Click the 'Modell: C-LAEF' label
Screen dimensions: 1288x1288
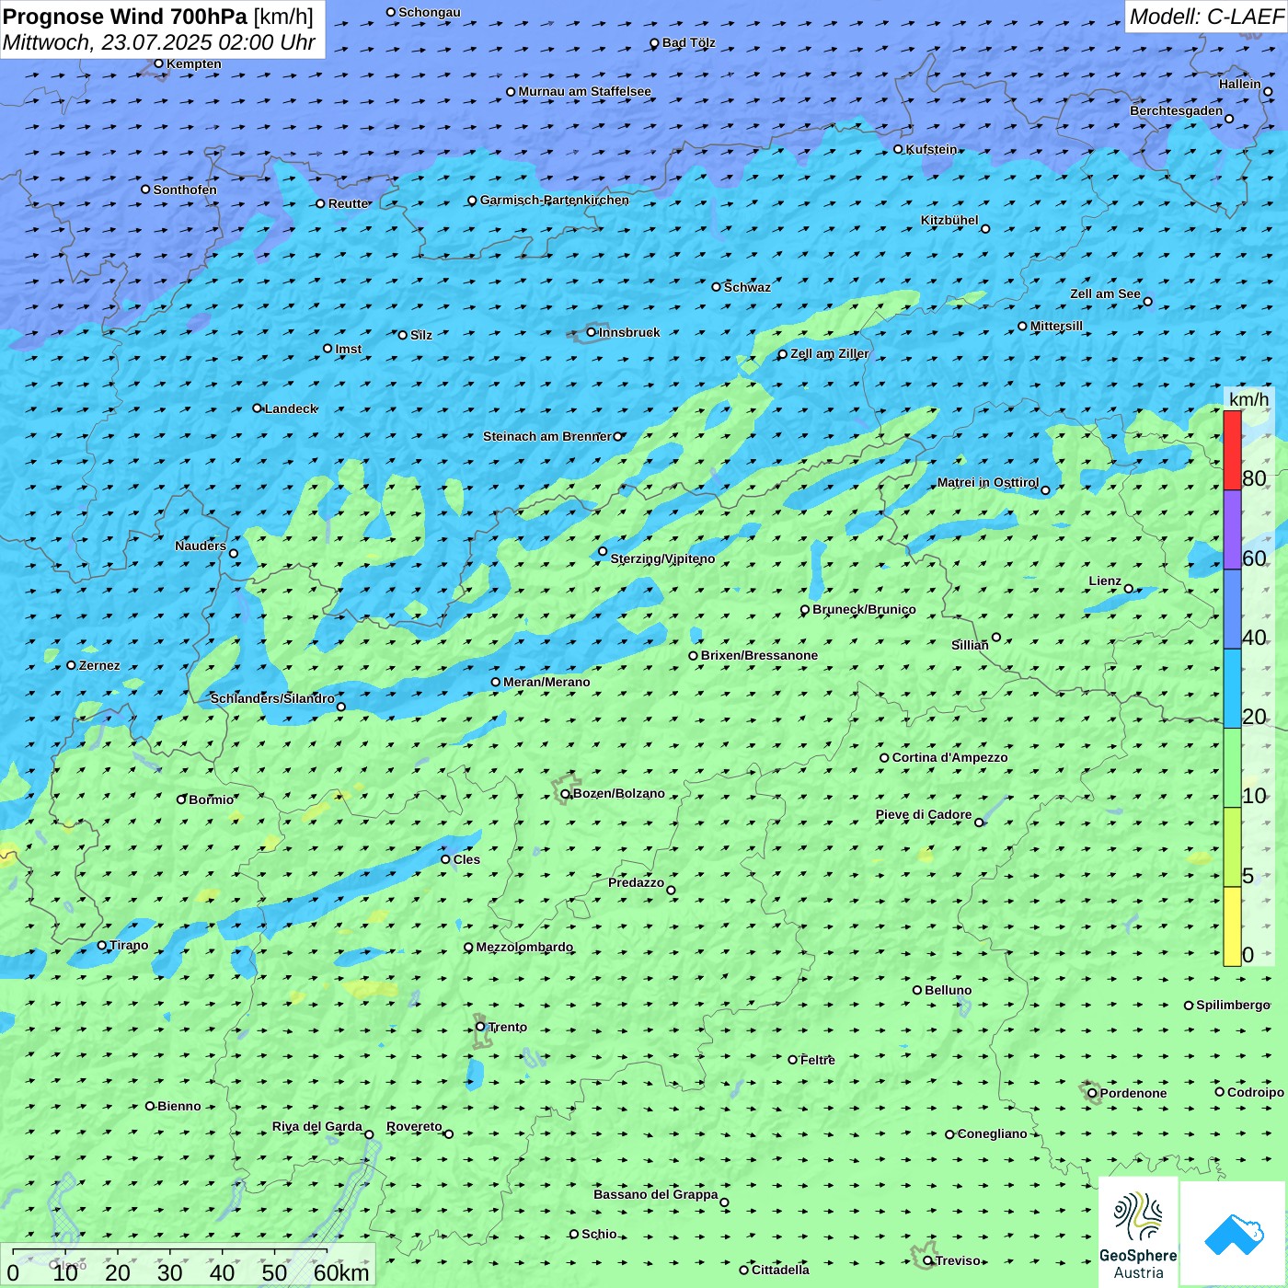(1206, 17)
